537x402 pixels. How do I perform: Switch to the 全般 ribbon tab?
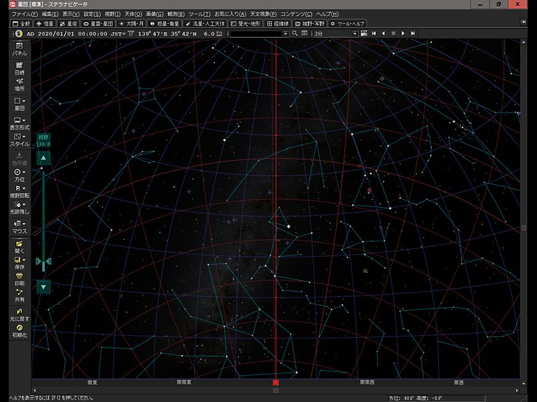click(21, 23)
